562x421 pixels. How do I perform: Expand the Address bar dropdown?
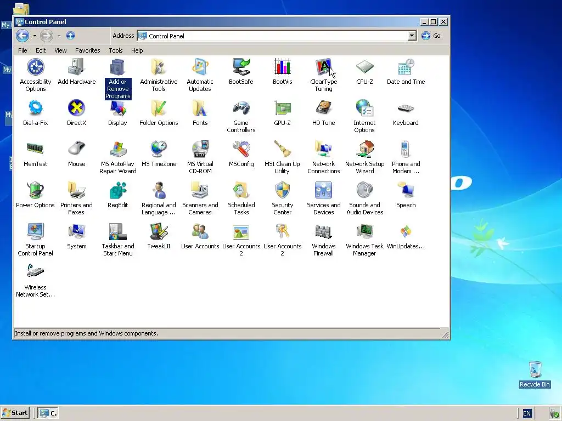[412, 36]
